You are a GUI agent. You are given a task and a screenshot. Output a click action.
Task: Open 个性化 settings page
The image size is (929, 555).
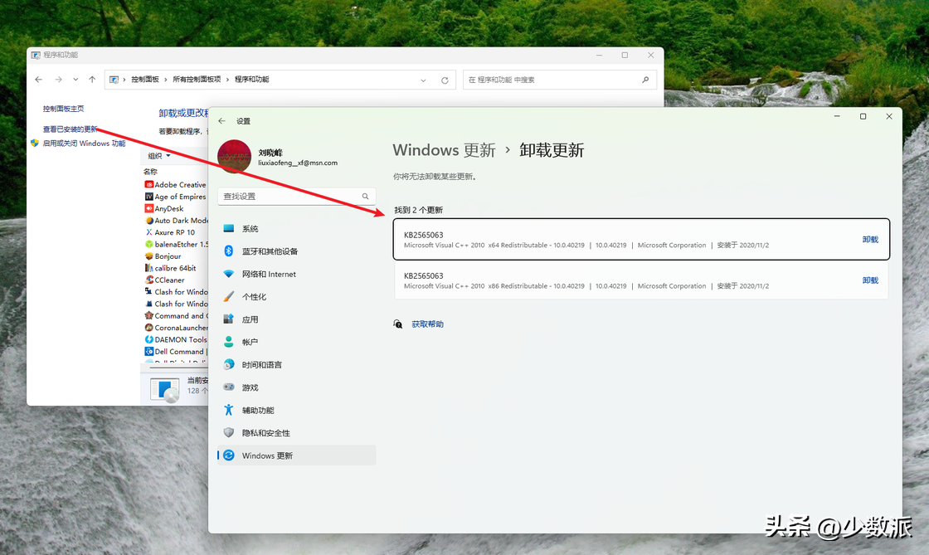click(x=254, y=297)
